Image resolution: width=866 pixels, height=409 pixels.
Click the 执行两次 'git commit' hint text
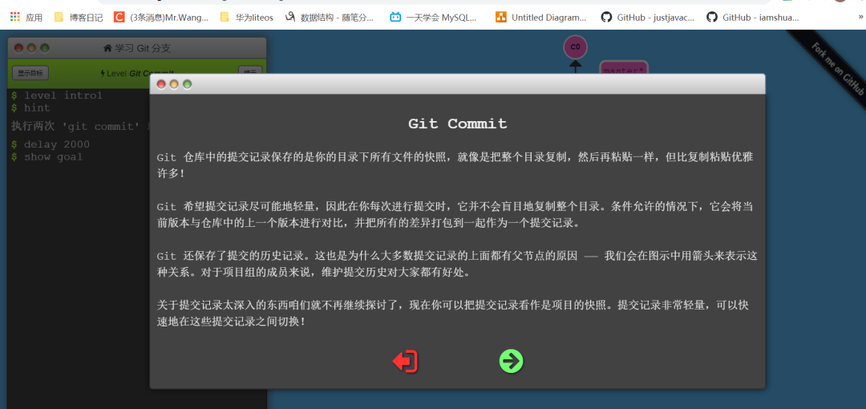pyautogui.click(x=80, y=126)
